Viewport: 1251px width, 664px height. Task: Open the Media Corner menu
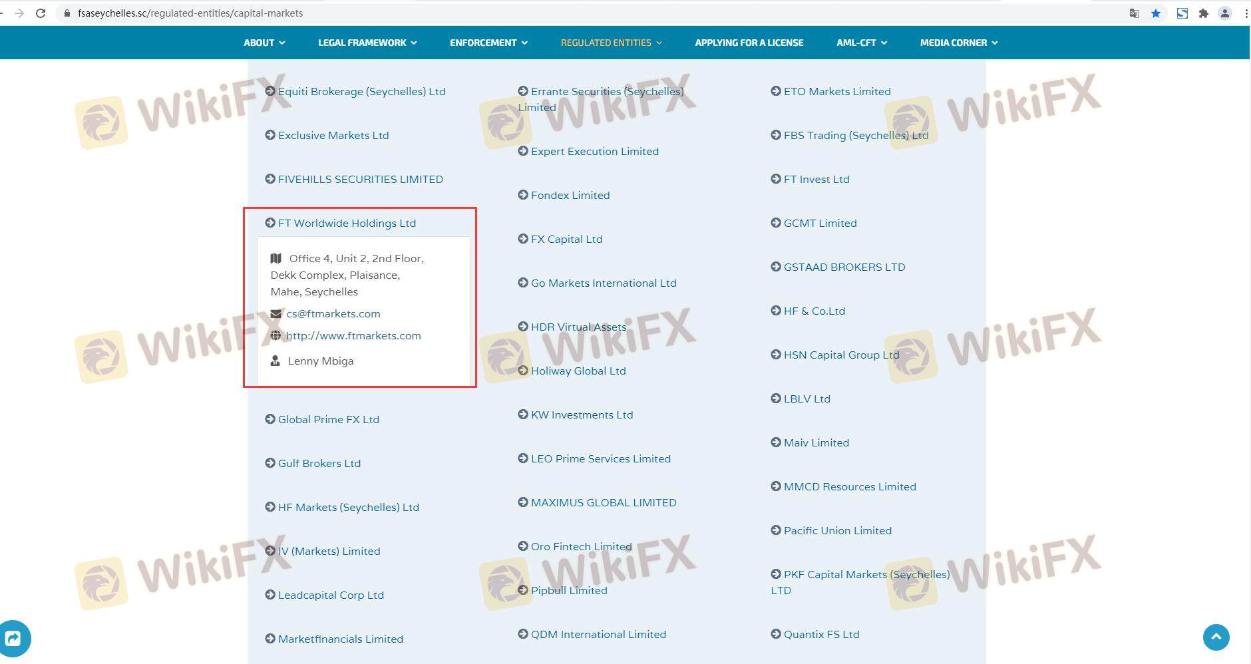pos(958,43)
